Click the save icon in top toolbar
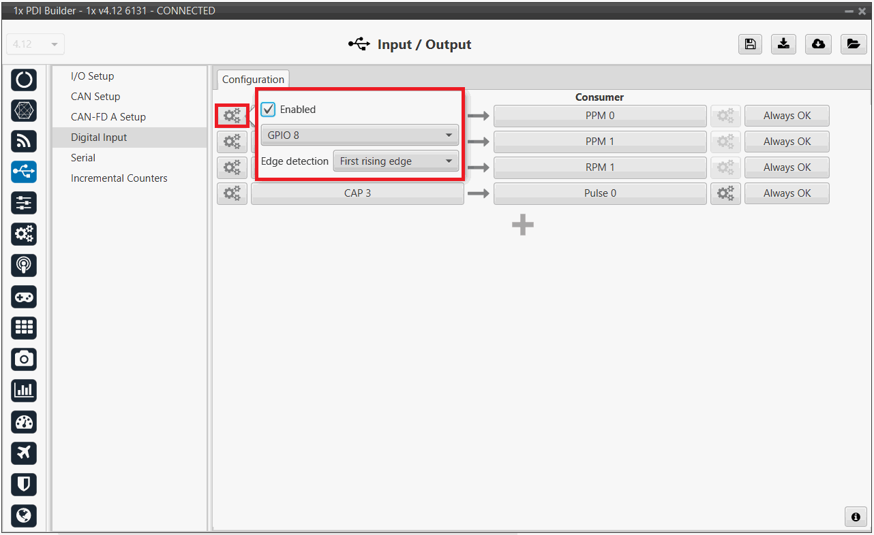The image size is (874, 535). 750,44
